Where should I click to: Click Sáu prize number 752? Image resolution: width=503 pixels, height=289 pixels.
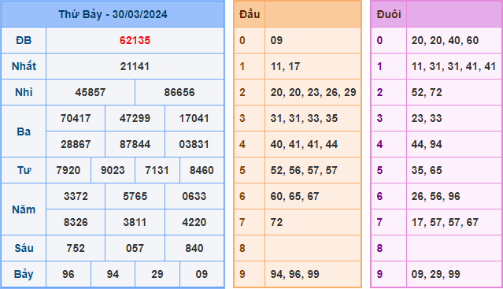(x=76, y=248)
